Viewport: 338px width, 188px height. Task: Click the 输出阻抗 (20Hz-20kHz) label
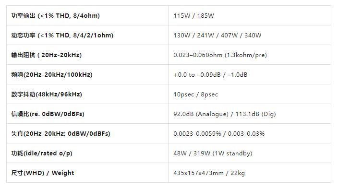point(47,55)
